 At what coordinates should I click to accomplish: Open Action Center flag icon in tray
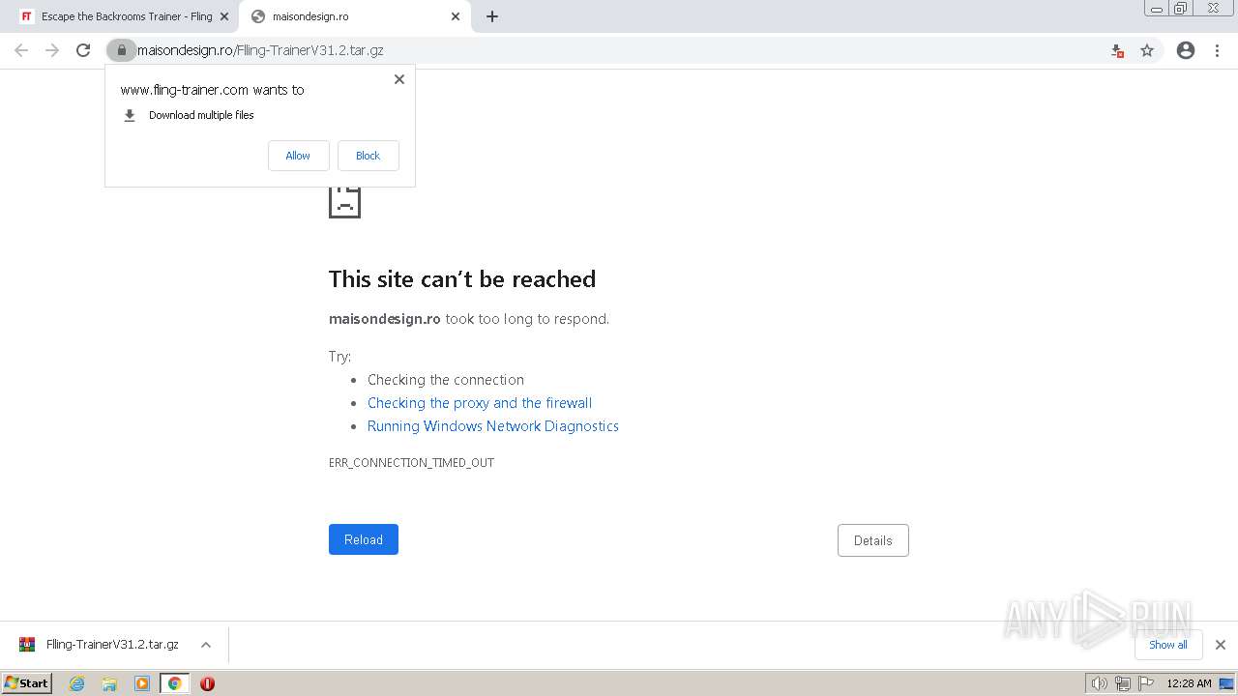coord(1147,683)
